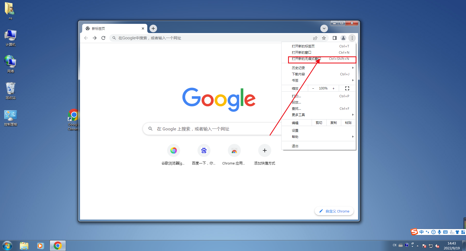Open the profile avatar icon
This screenshot has height=251, width=466.
tap(343, 38)
